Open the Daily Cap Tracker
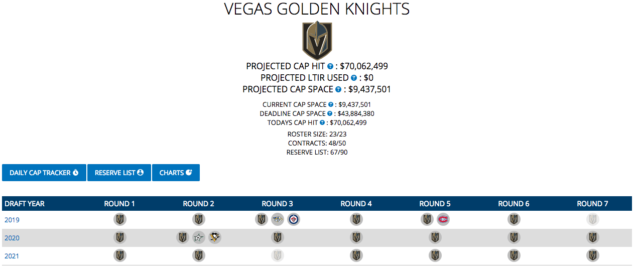 pos(44,173)
